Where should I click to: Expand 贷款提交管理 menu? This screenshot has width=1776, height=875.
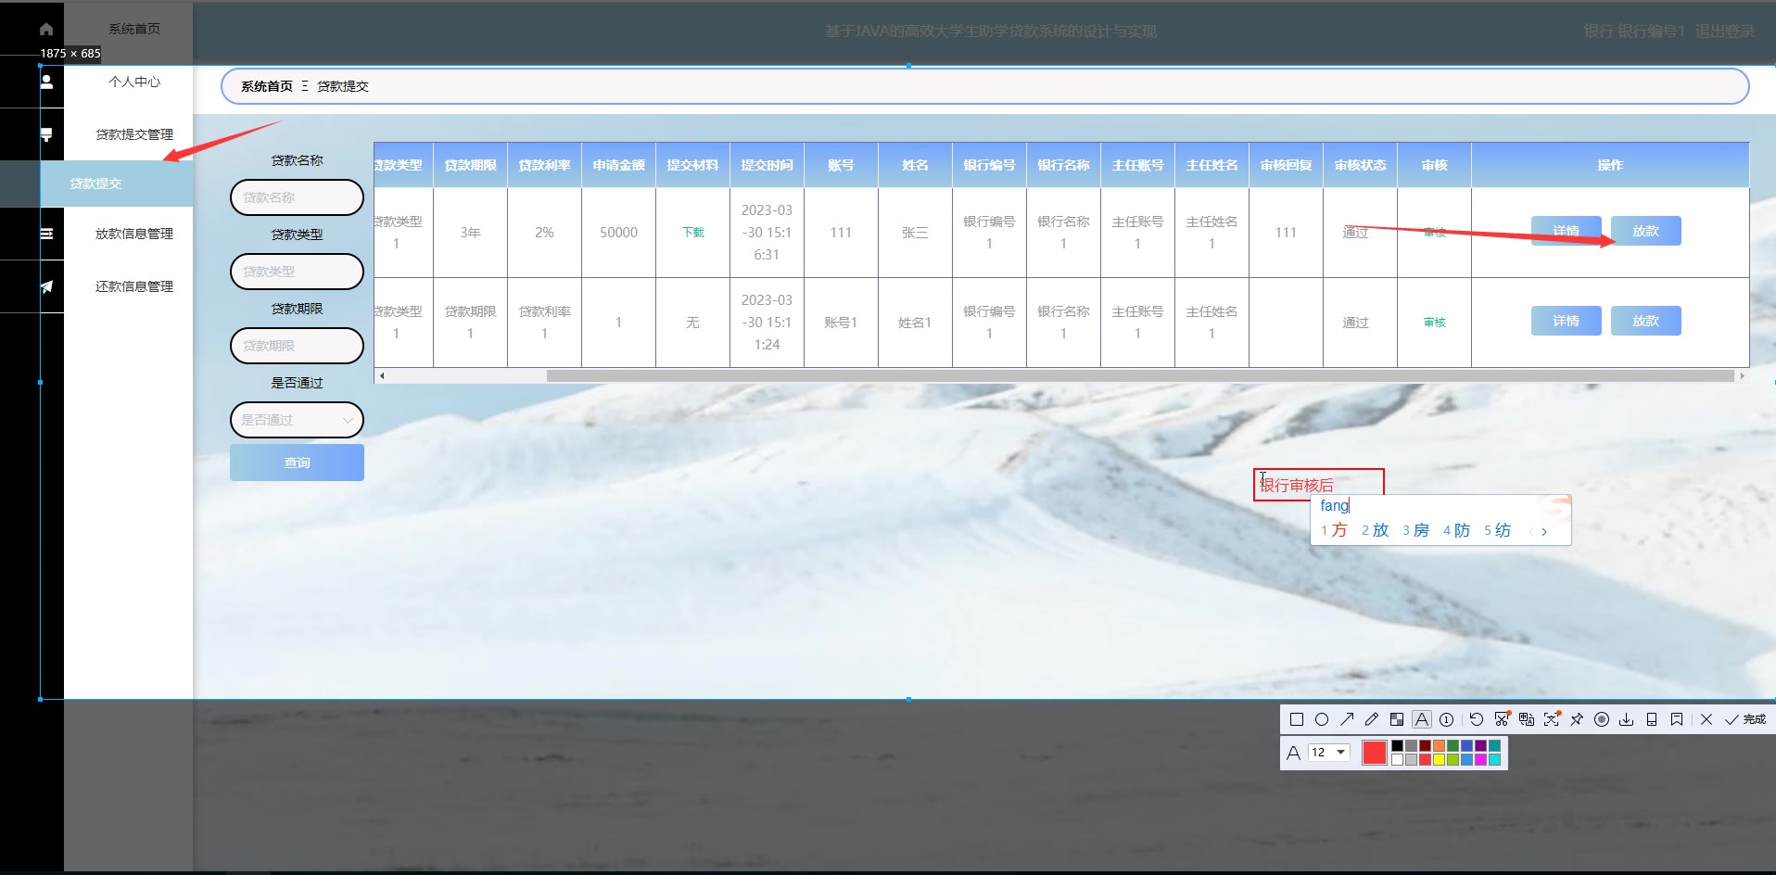(x=134, y=134)
